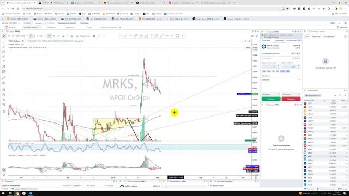The height and width of the screenshot is (196, 349).
Task: Click the green Купить buy button
Action: 271,99
